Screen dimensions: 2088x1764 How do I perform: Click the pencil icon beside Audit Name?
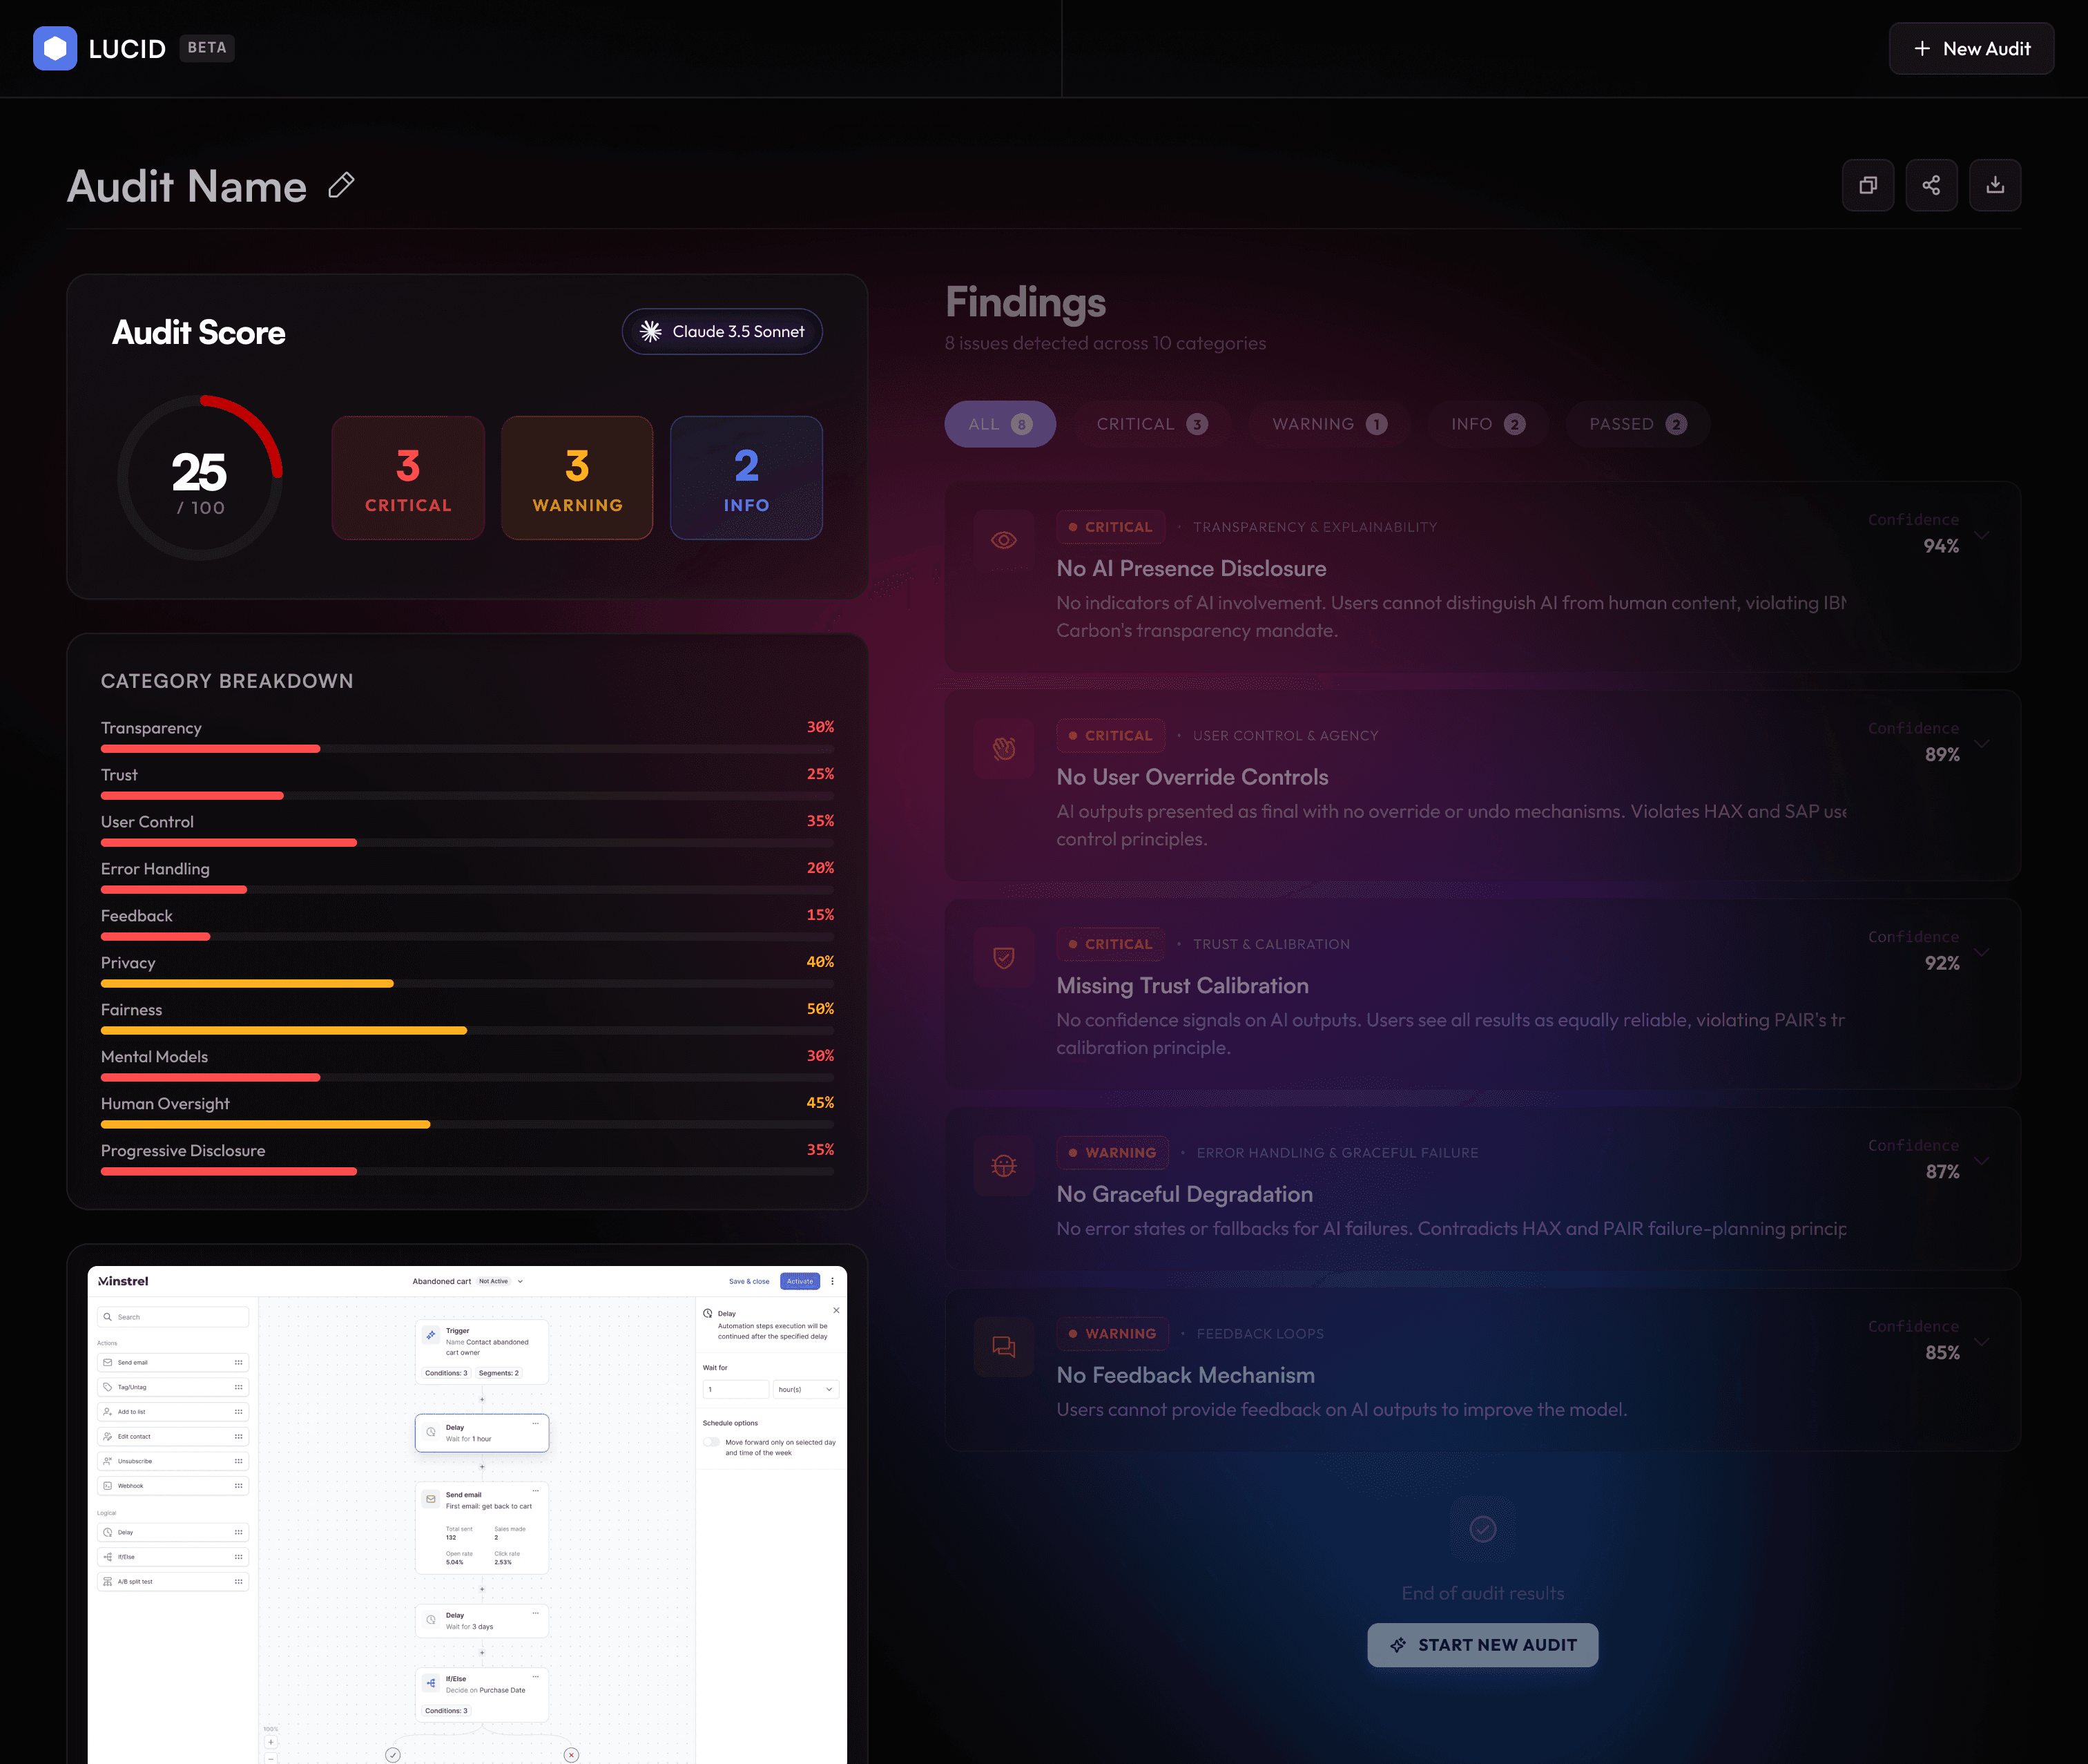tap(341, 185)
